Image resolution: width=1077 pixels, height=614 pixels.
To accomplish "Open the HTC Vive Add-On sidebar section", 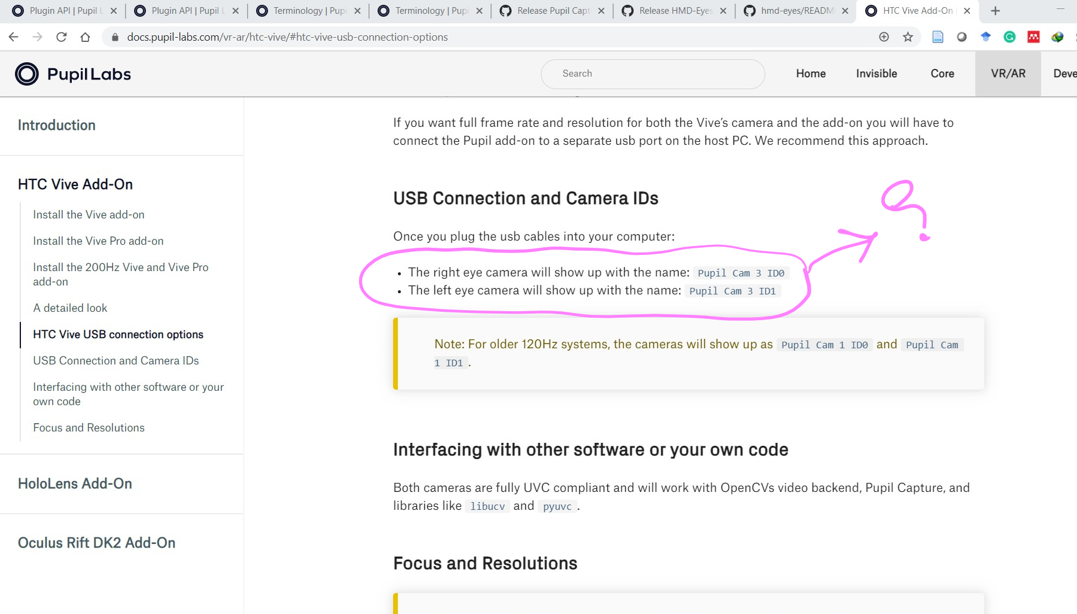I will point(75,184).
